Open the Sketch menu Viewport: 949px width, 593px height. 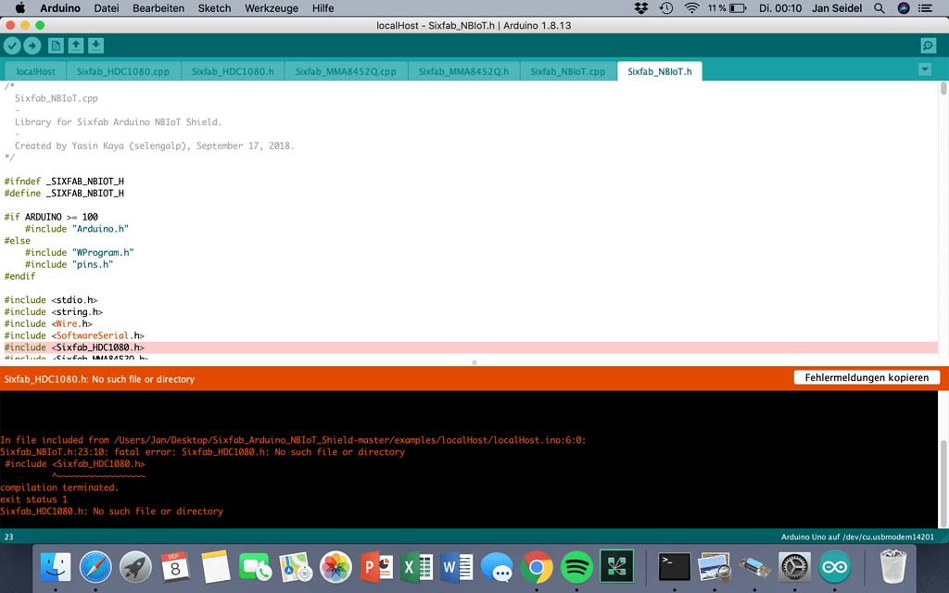point(214,8)
